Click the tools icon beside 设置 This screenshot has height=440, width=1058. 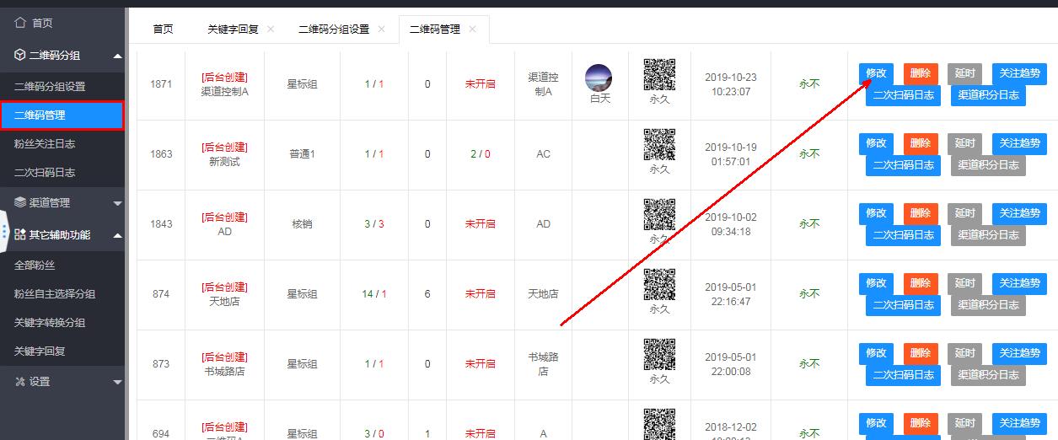tap(20, 381)
